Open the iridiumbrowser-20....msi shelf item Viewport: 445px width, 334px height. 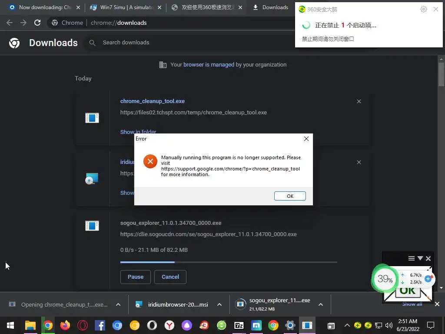tap(172, 304)
